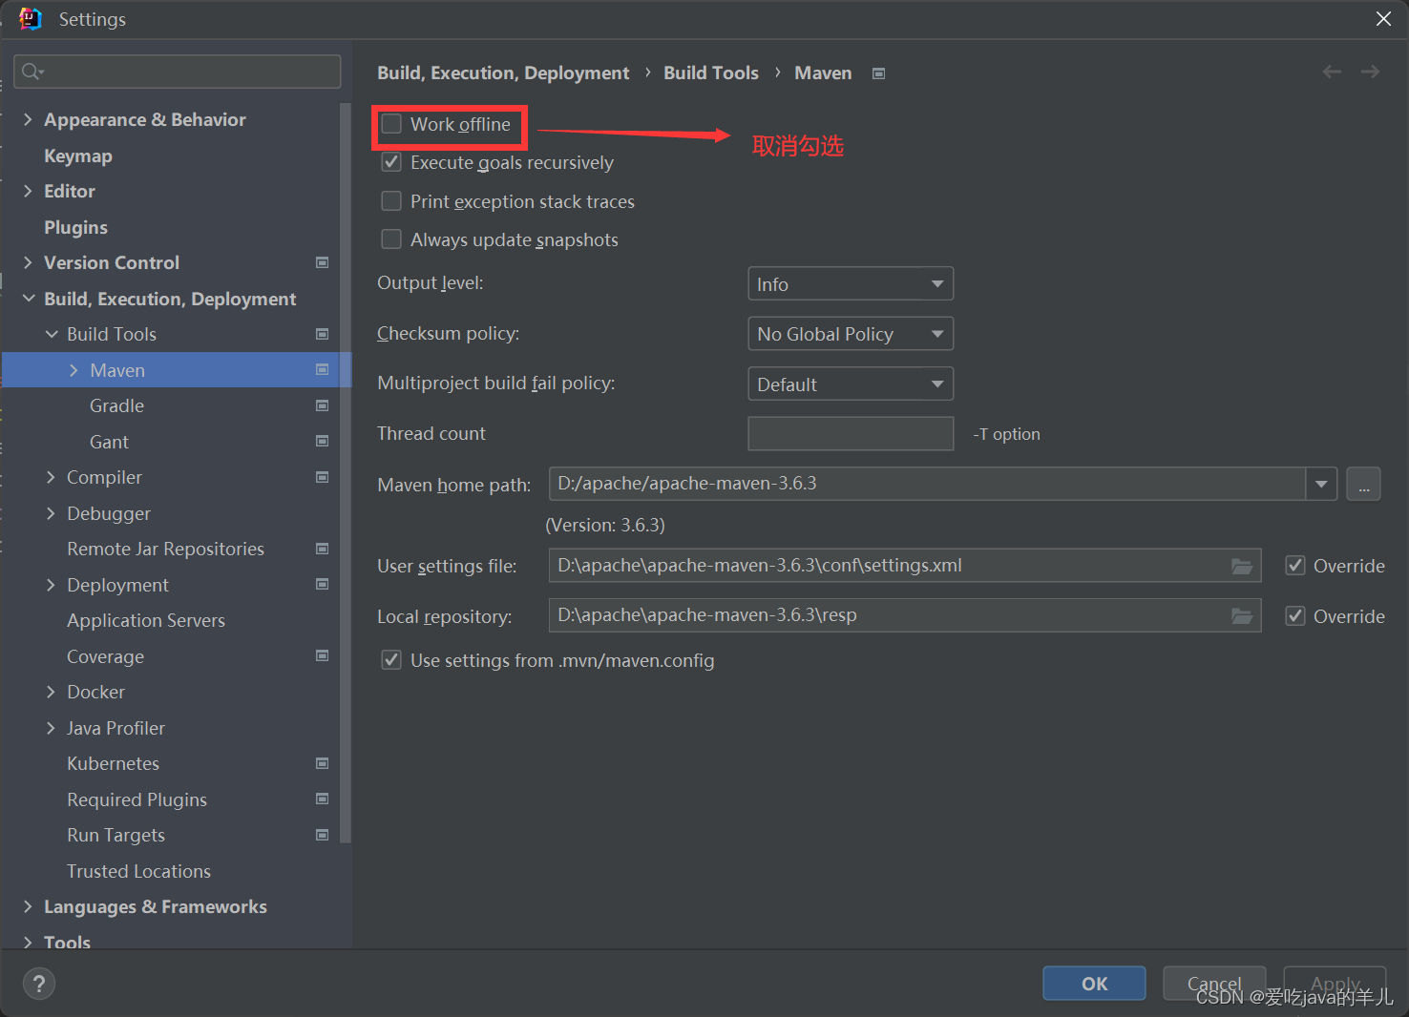Click the ellipsis browse button for Maven home
The image size is (1409, 1017).
[1364, 484]
